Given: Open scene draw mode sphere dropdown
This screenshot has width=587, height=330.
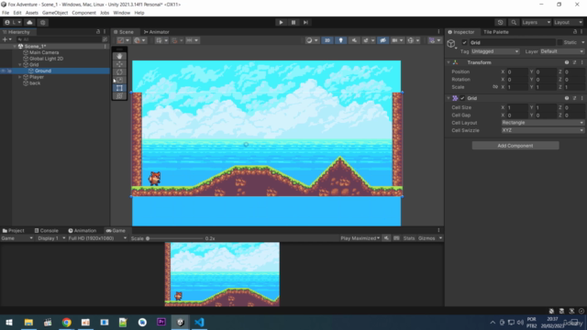Looking at the screenshot, I should coord(312,40).
